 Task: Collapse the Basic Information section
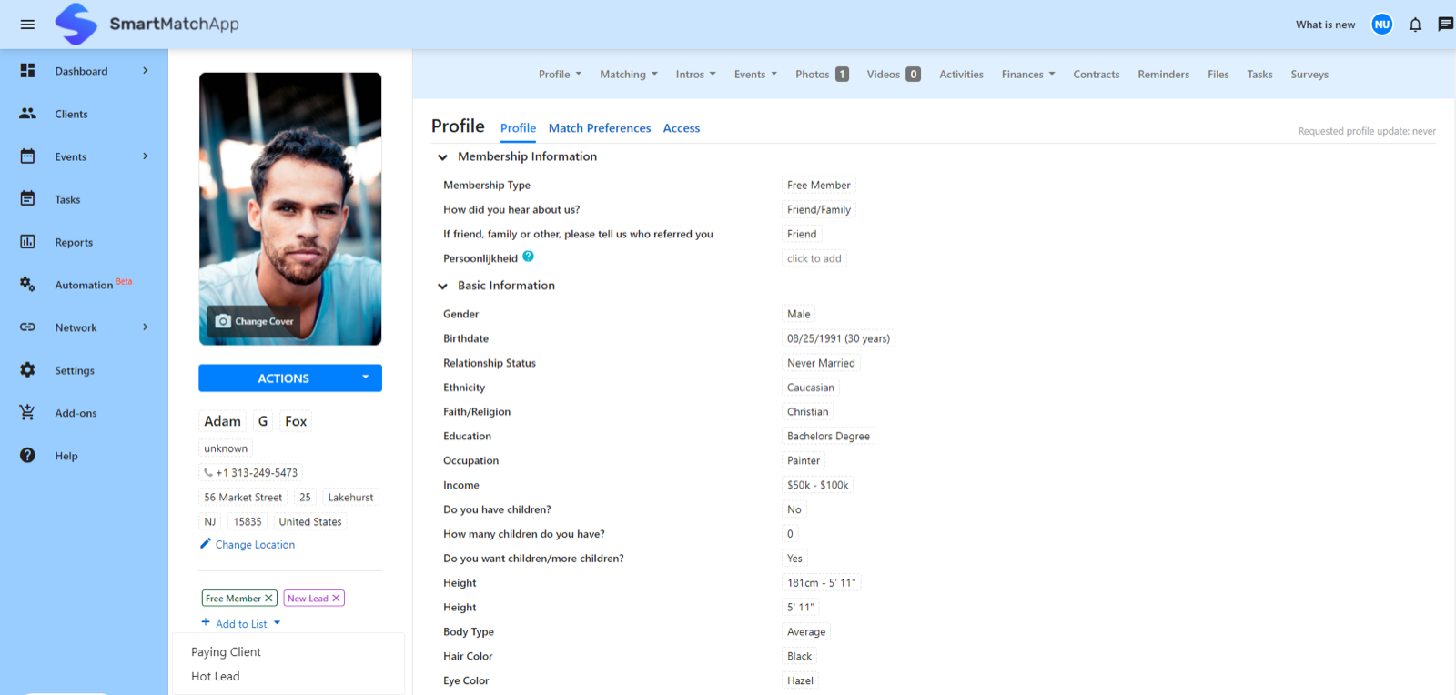point(442,287)
